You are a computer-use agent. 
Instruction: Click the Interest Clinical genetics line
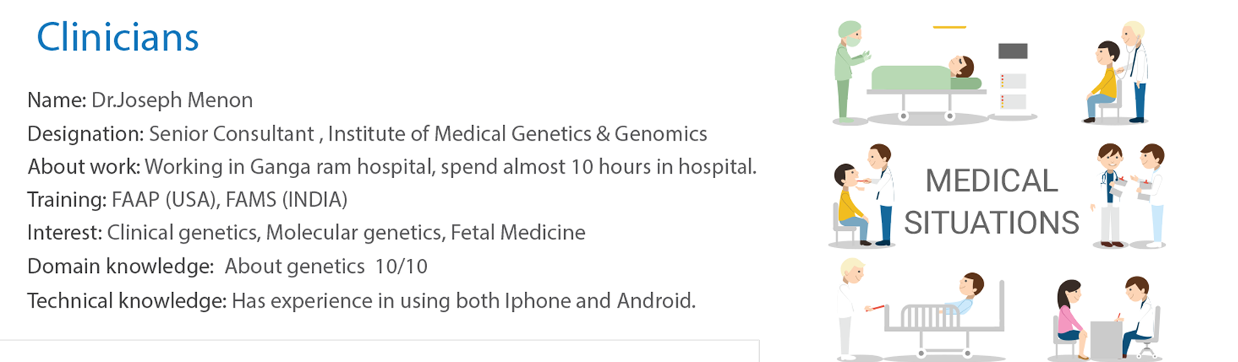click(x=306, y=233)
